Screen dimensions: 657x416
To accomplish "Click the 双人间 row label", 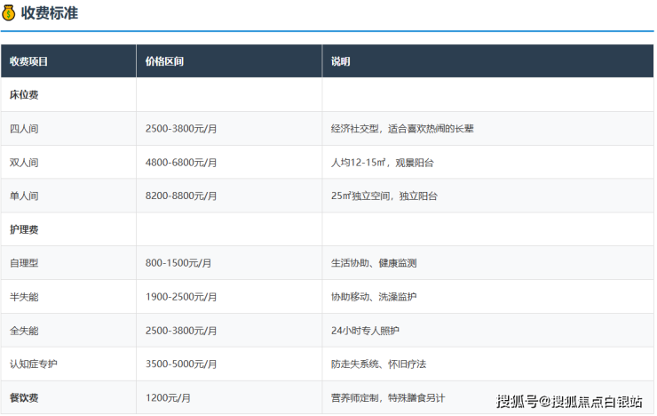I will click(24, 162).
